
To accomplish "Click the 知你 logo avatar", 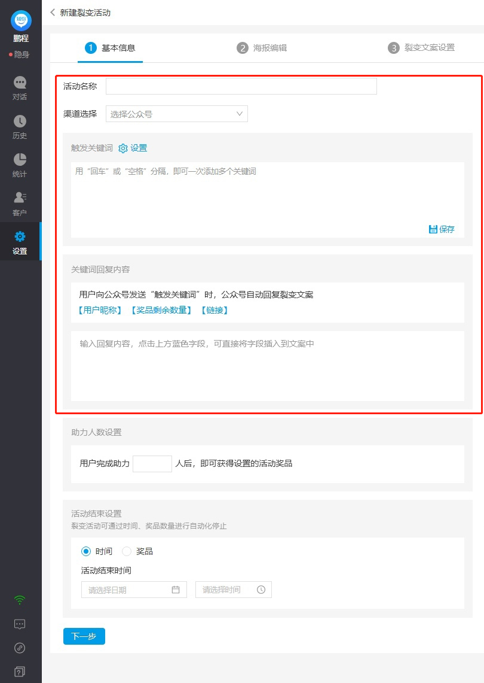I will [x=21, y=20].
